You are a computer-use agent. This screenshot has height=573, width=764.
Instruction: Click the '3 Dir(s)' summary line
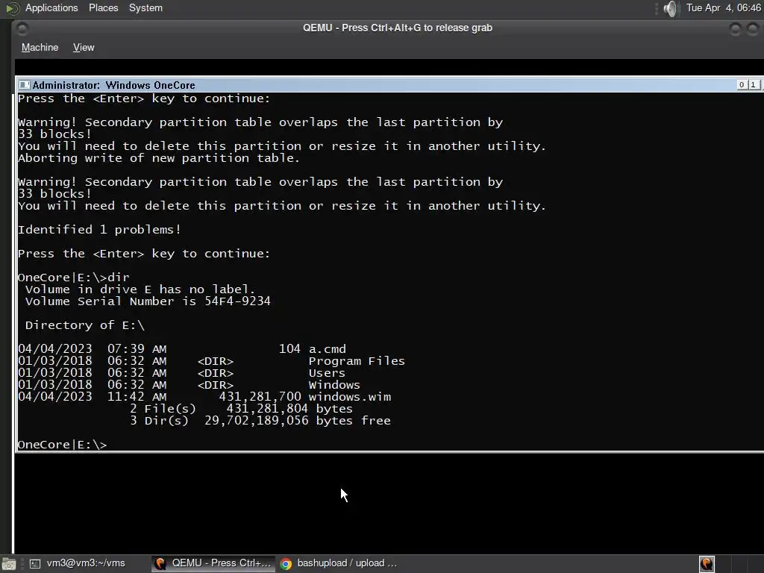click(x=260, y=421)
